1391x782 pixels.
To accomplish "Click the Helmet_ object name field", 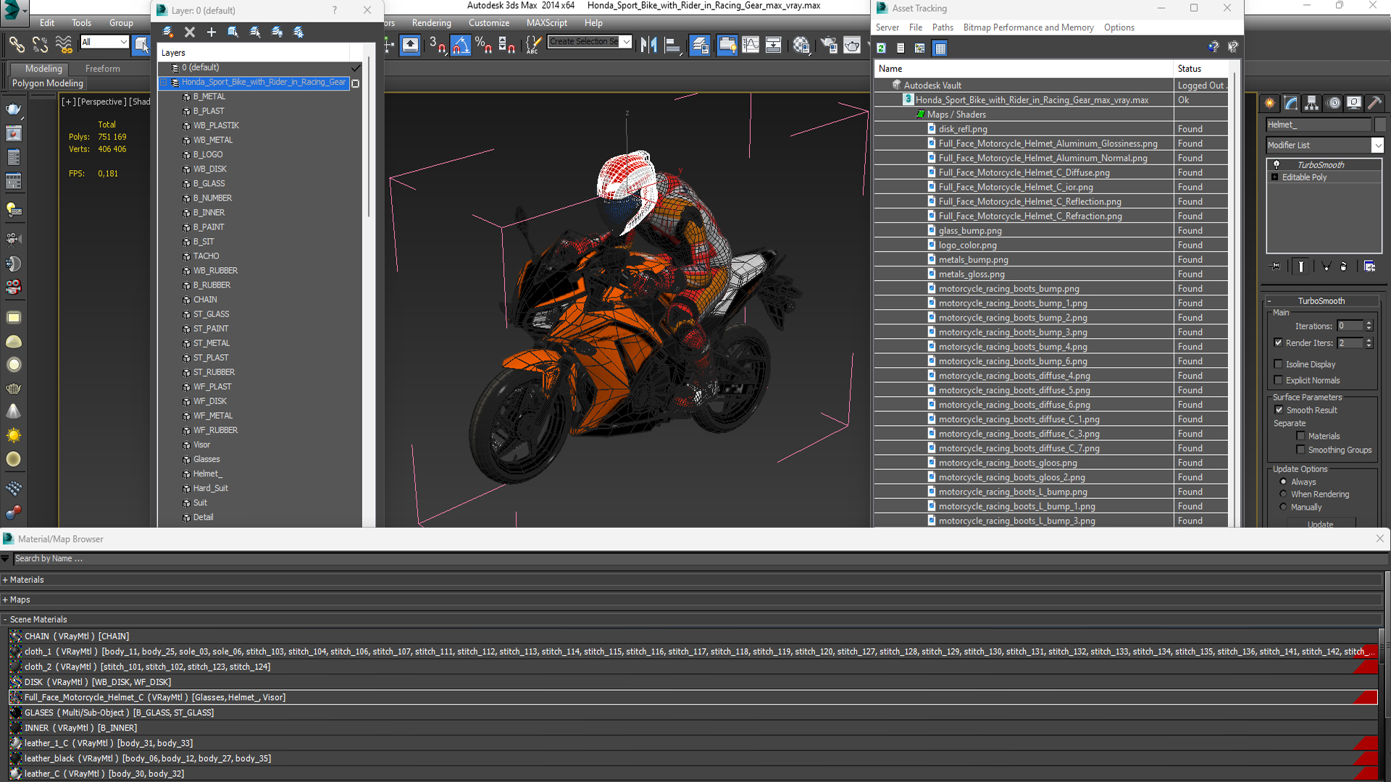I will coord(1319,125).
